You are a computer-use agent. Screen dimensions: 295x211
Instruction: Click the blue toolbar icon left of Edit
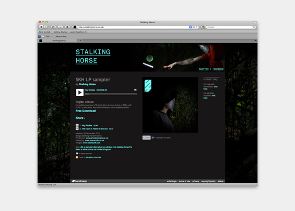coord(40,36)
